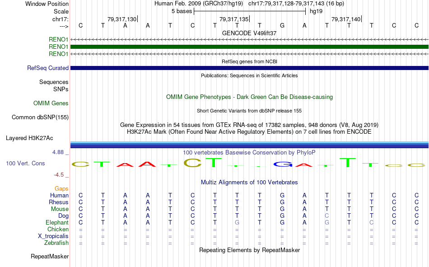This screenshot has height=267, width=429.
Task: Click the G base in the Human row
Action: point(282,196)
